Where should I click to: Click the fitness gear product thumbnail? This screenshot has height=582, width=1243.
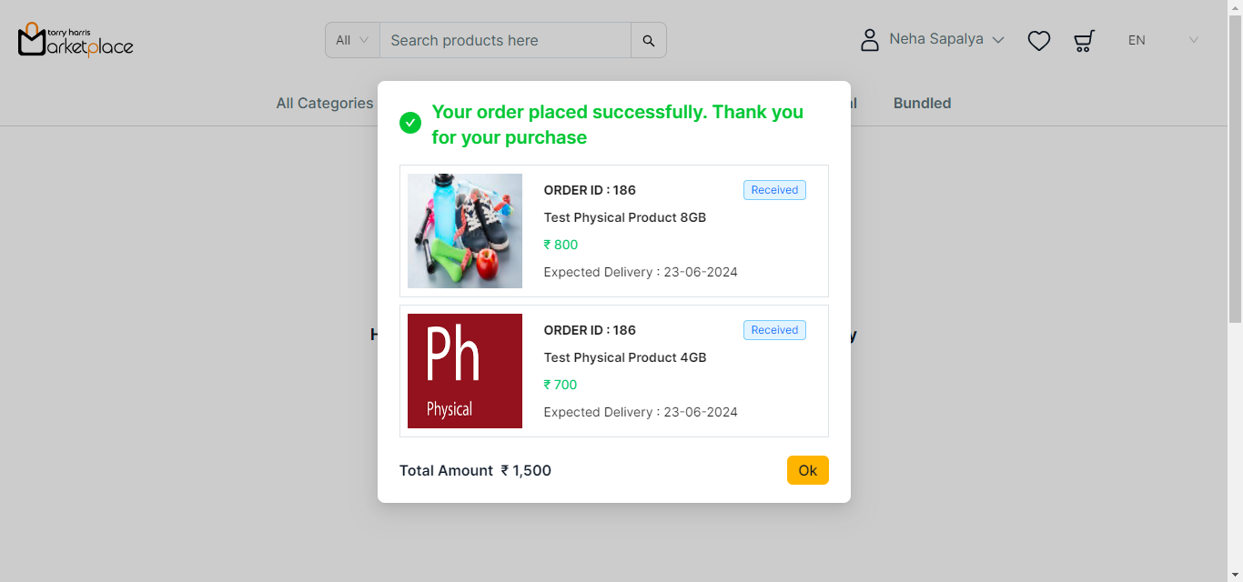tap(465, 231)
